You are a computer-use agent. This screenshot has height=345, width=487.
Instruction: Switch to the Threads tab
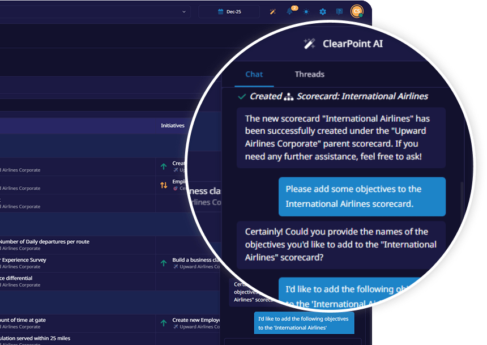coord(309,74)
